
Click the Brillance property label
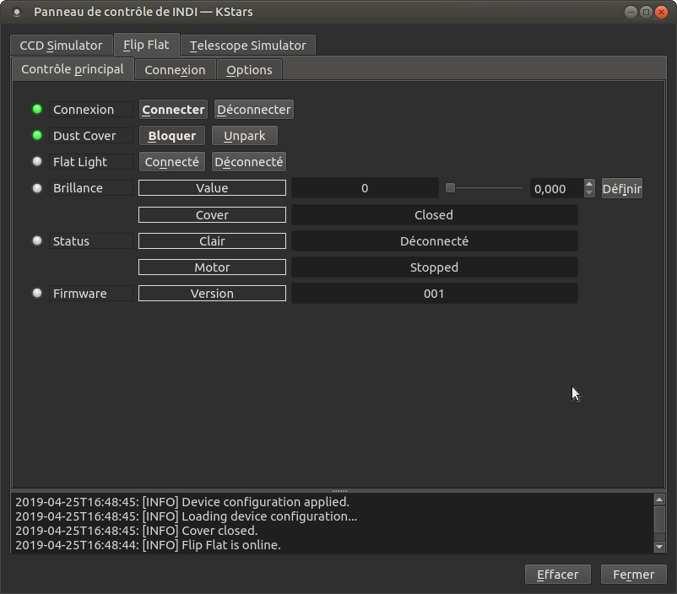(x=91, y=188)
